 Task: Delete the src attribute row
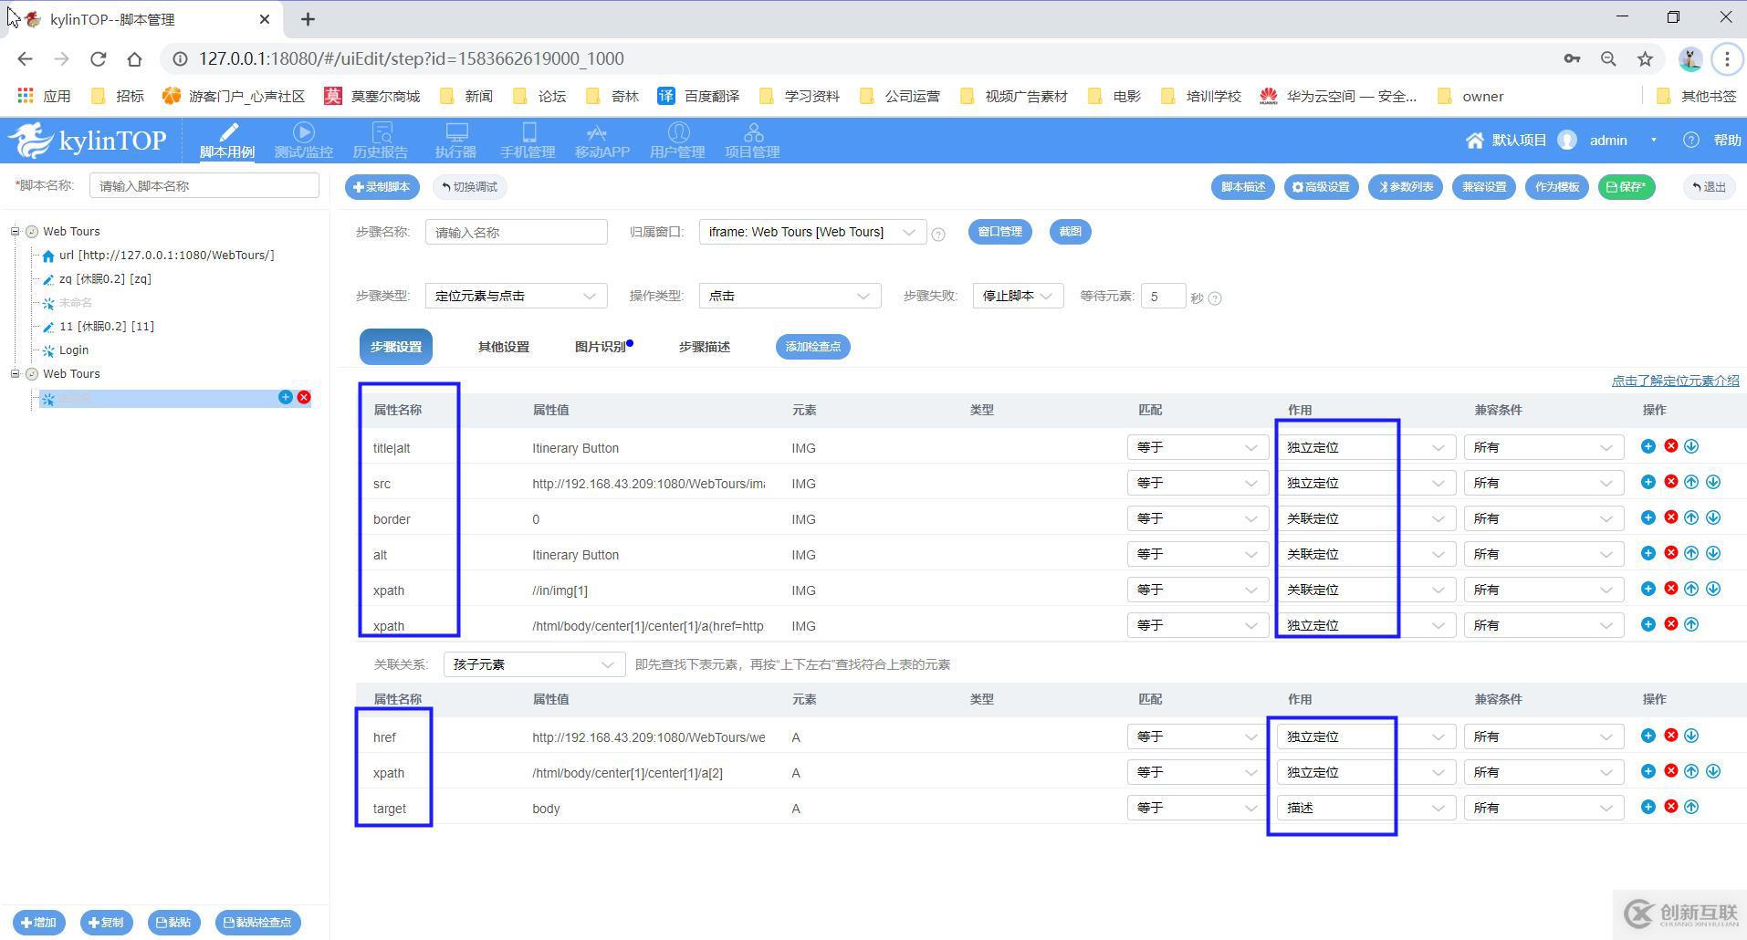(1670, 482)
